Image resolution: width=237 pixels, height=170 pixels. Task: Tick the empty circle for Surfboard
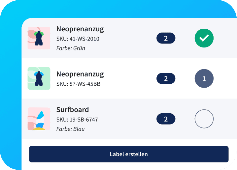pos(204,119)
